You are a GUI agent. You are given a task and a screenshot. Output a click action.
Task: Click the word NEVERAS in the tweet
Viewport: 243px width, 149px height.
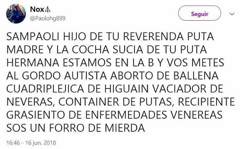(x=30, y=102)
